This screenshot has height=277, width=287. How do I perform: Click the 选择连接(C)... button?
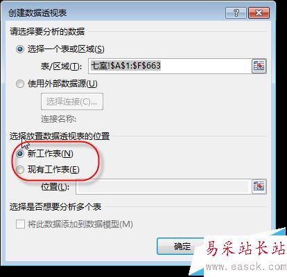tap(72, 102)
